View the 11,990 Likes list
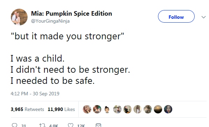This screenshot has width=209, height=127. [61, 109]
